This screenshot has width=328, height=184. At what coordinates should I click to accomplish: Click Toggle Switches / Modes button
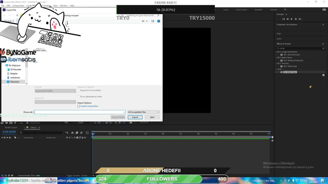pyautogui.click(x=77, y=176)
